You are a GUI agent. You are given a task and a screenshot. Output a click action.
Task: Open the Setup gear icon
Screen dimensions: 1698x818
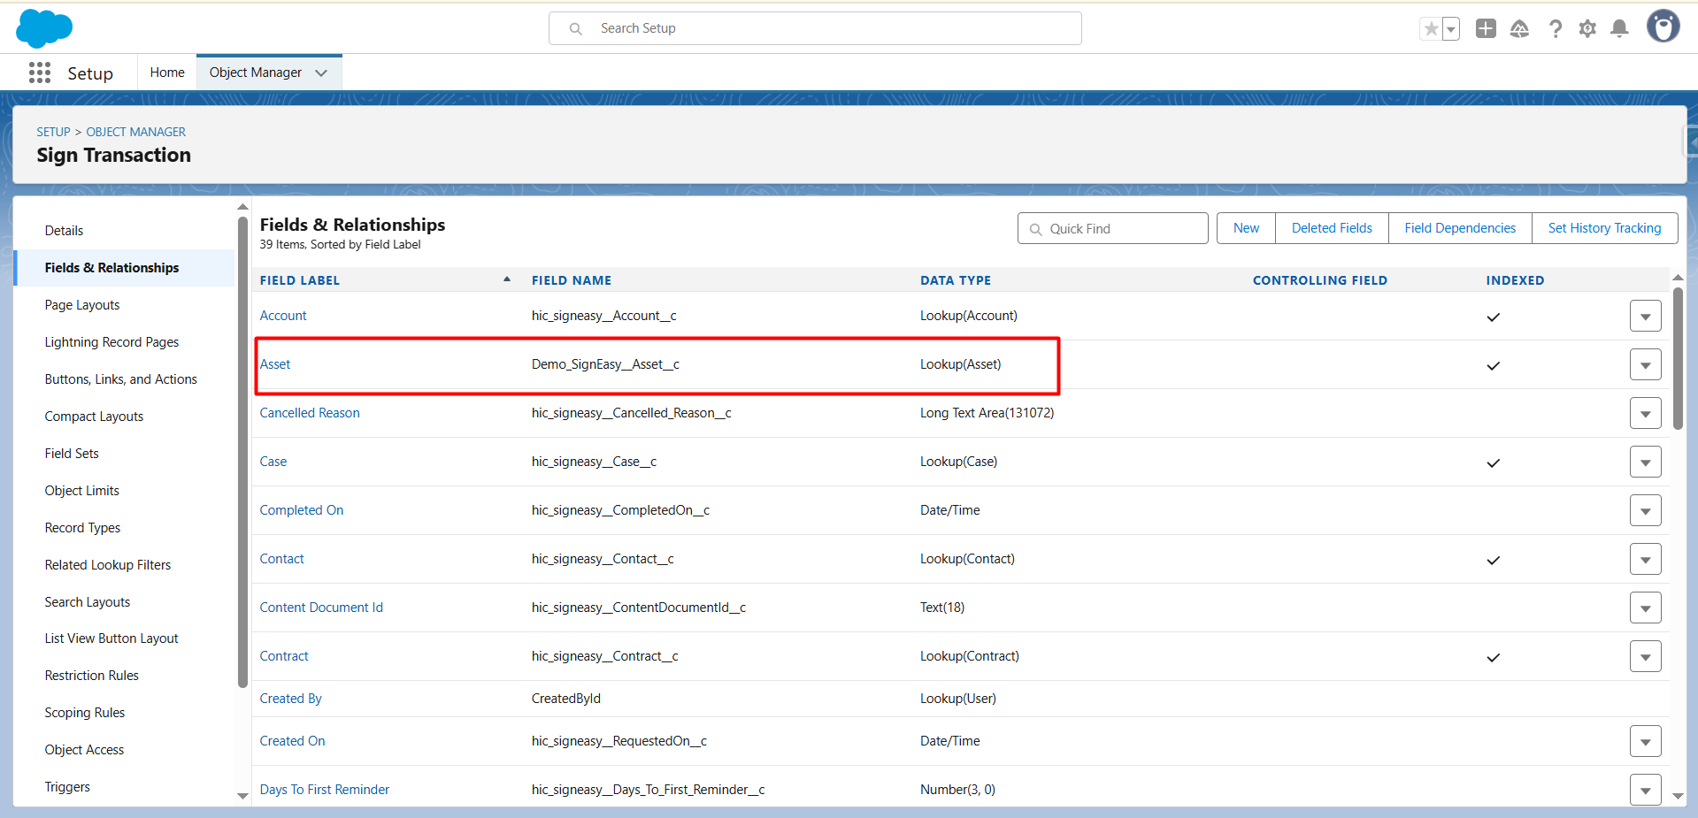pos(1587,29)
